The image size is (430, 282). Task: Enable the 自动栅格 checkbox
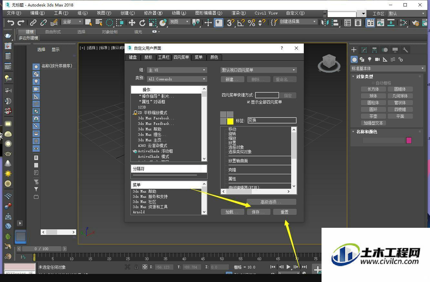pos(373,83)
